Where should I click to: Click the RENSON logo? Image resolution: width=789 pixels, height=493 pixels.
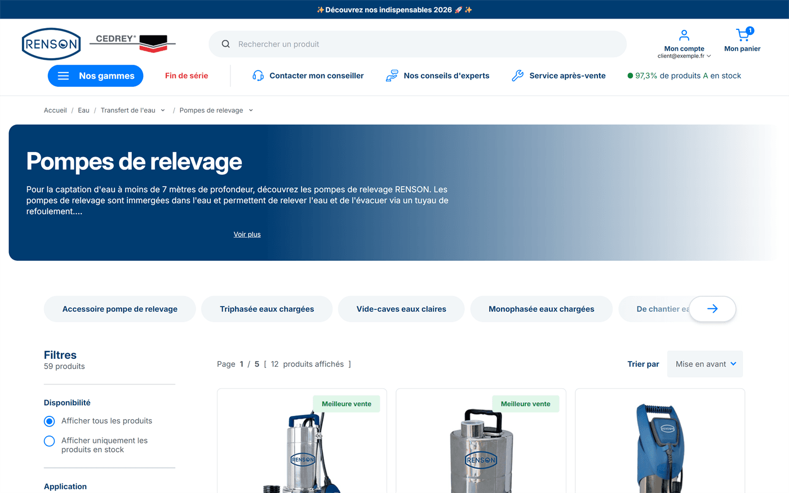tap(51, 44)
